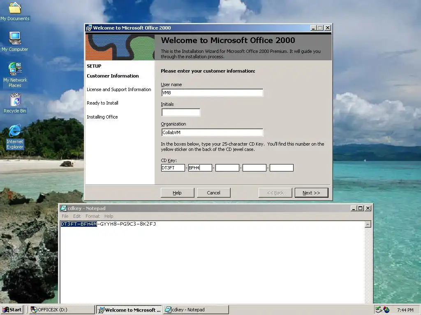This screenshot has height=315, width=421.
Task: Open the Start menu
Action: click(x=12, y=310)
